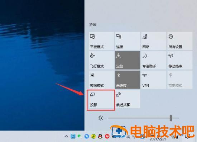Open the WeChat tray icon

coord(80,136)
